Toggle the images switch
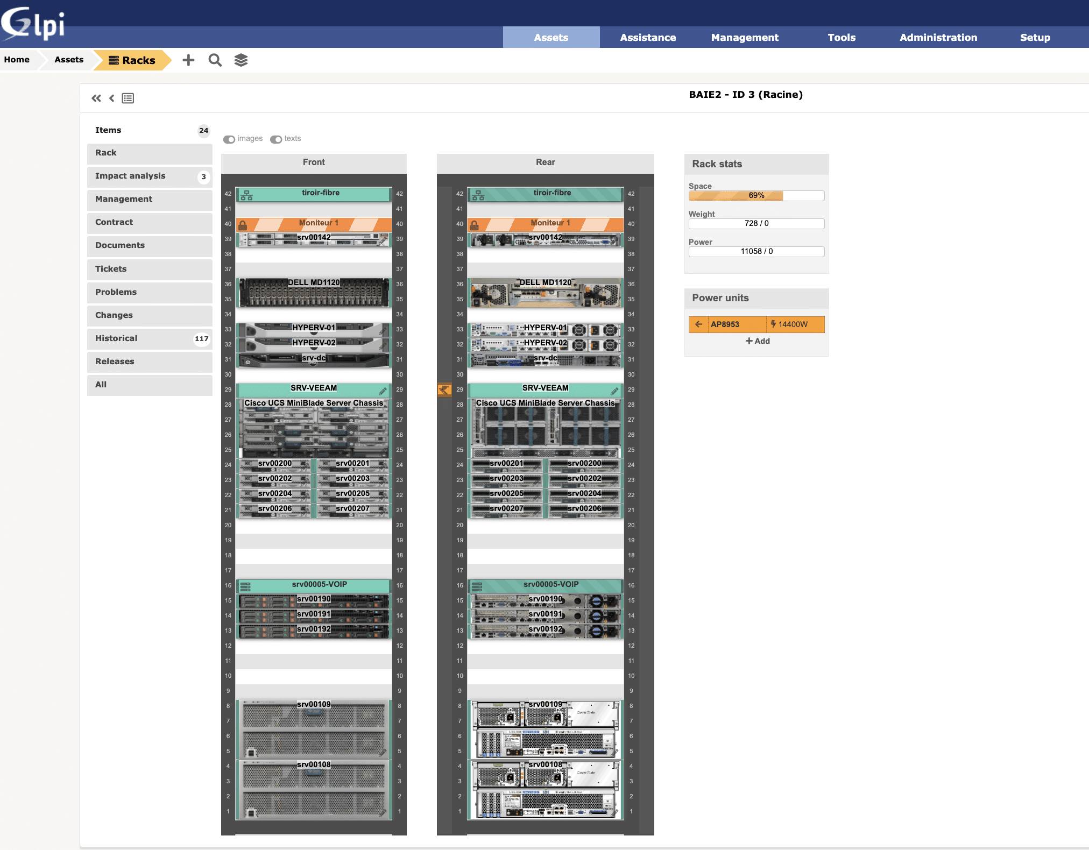Screen dimensions: 1089x850 pyautogui.click(x=229, y=139)
